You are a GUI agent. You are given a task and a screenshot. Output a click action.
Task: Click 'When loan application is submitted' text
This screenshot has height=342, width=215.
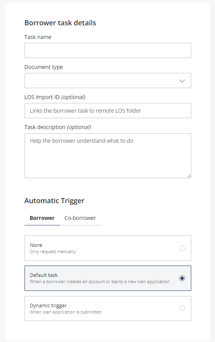point(65,312)
